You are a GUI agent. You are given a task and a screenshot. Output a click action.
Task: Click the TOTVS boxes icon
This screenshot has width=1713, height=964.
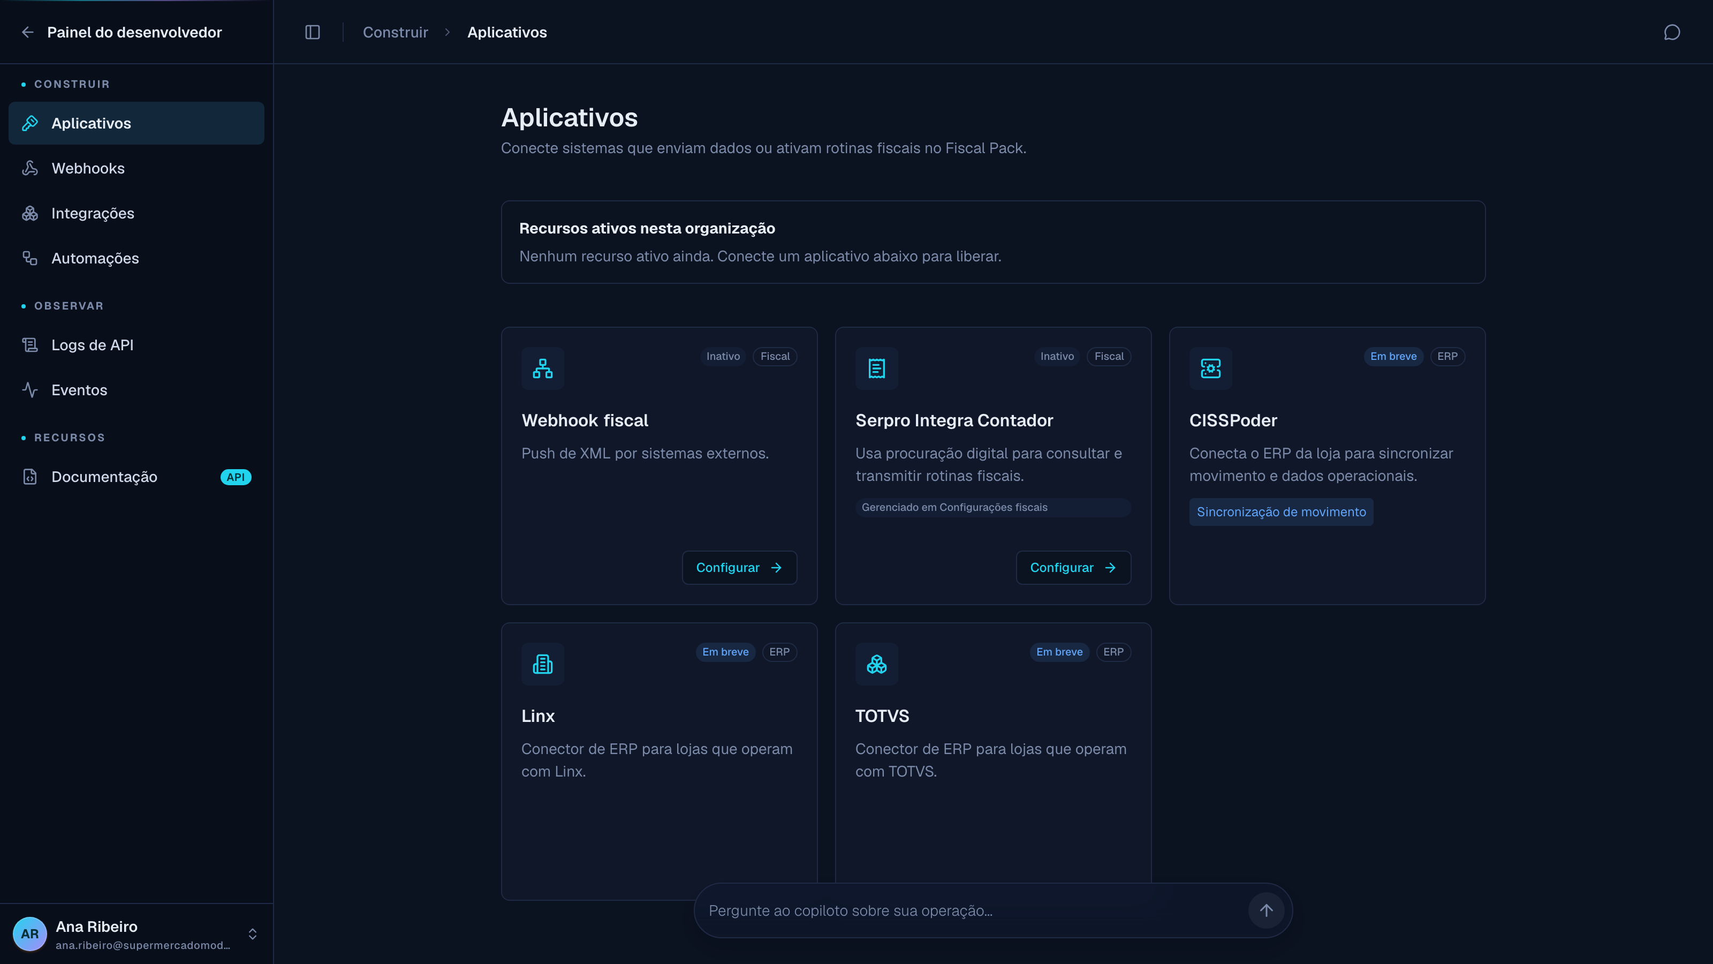click(x=876, y=664)
